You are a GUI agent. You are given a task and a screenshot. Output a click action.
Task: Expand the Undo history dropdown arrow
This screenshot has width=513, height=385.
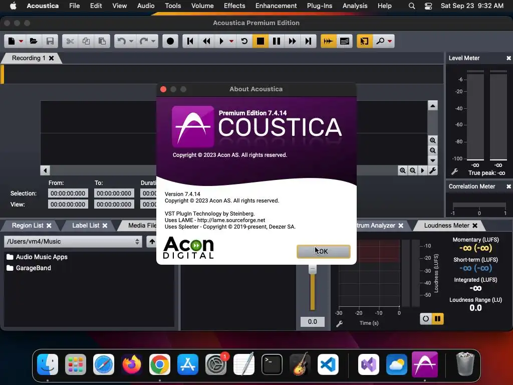point(131,41)
